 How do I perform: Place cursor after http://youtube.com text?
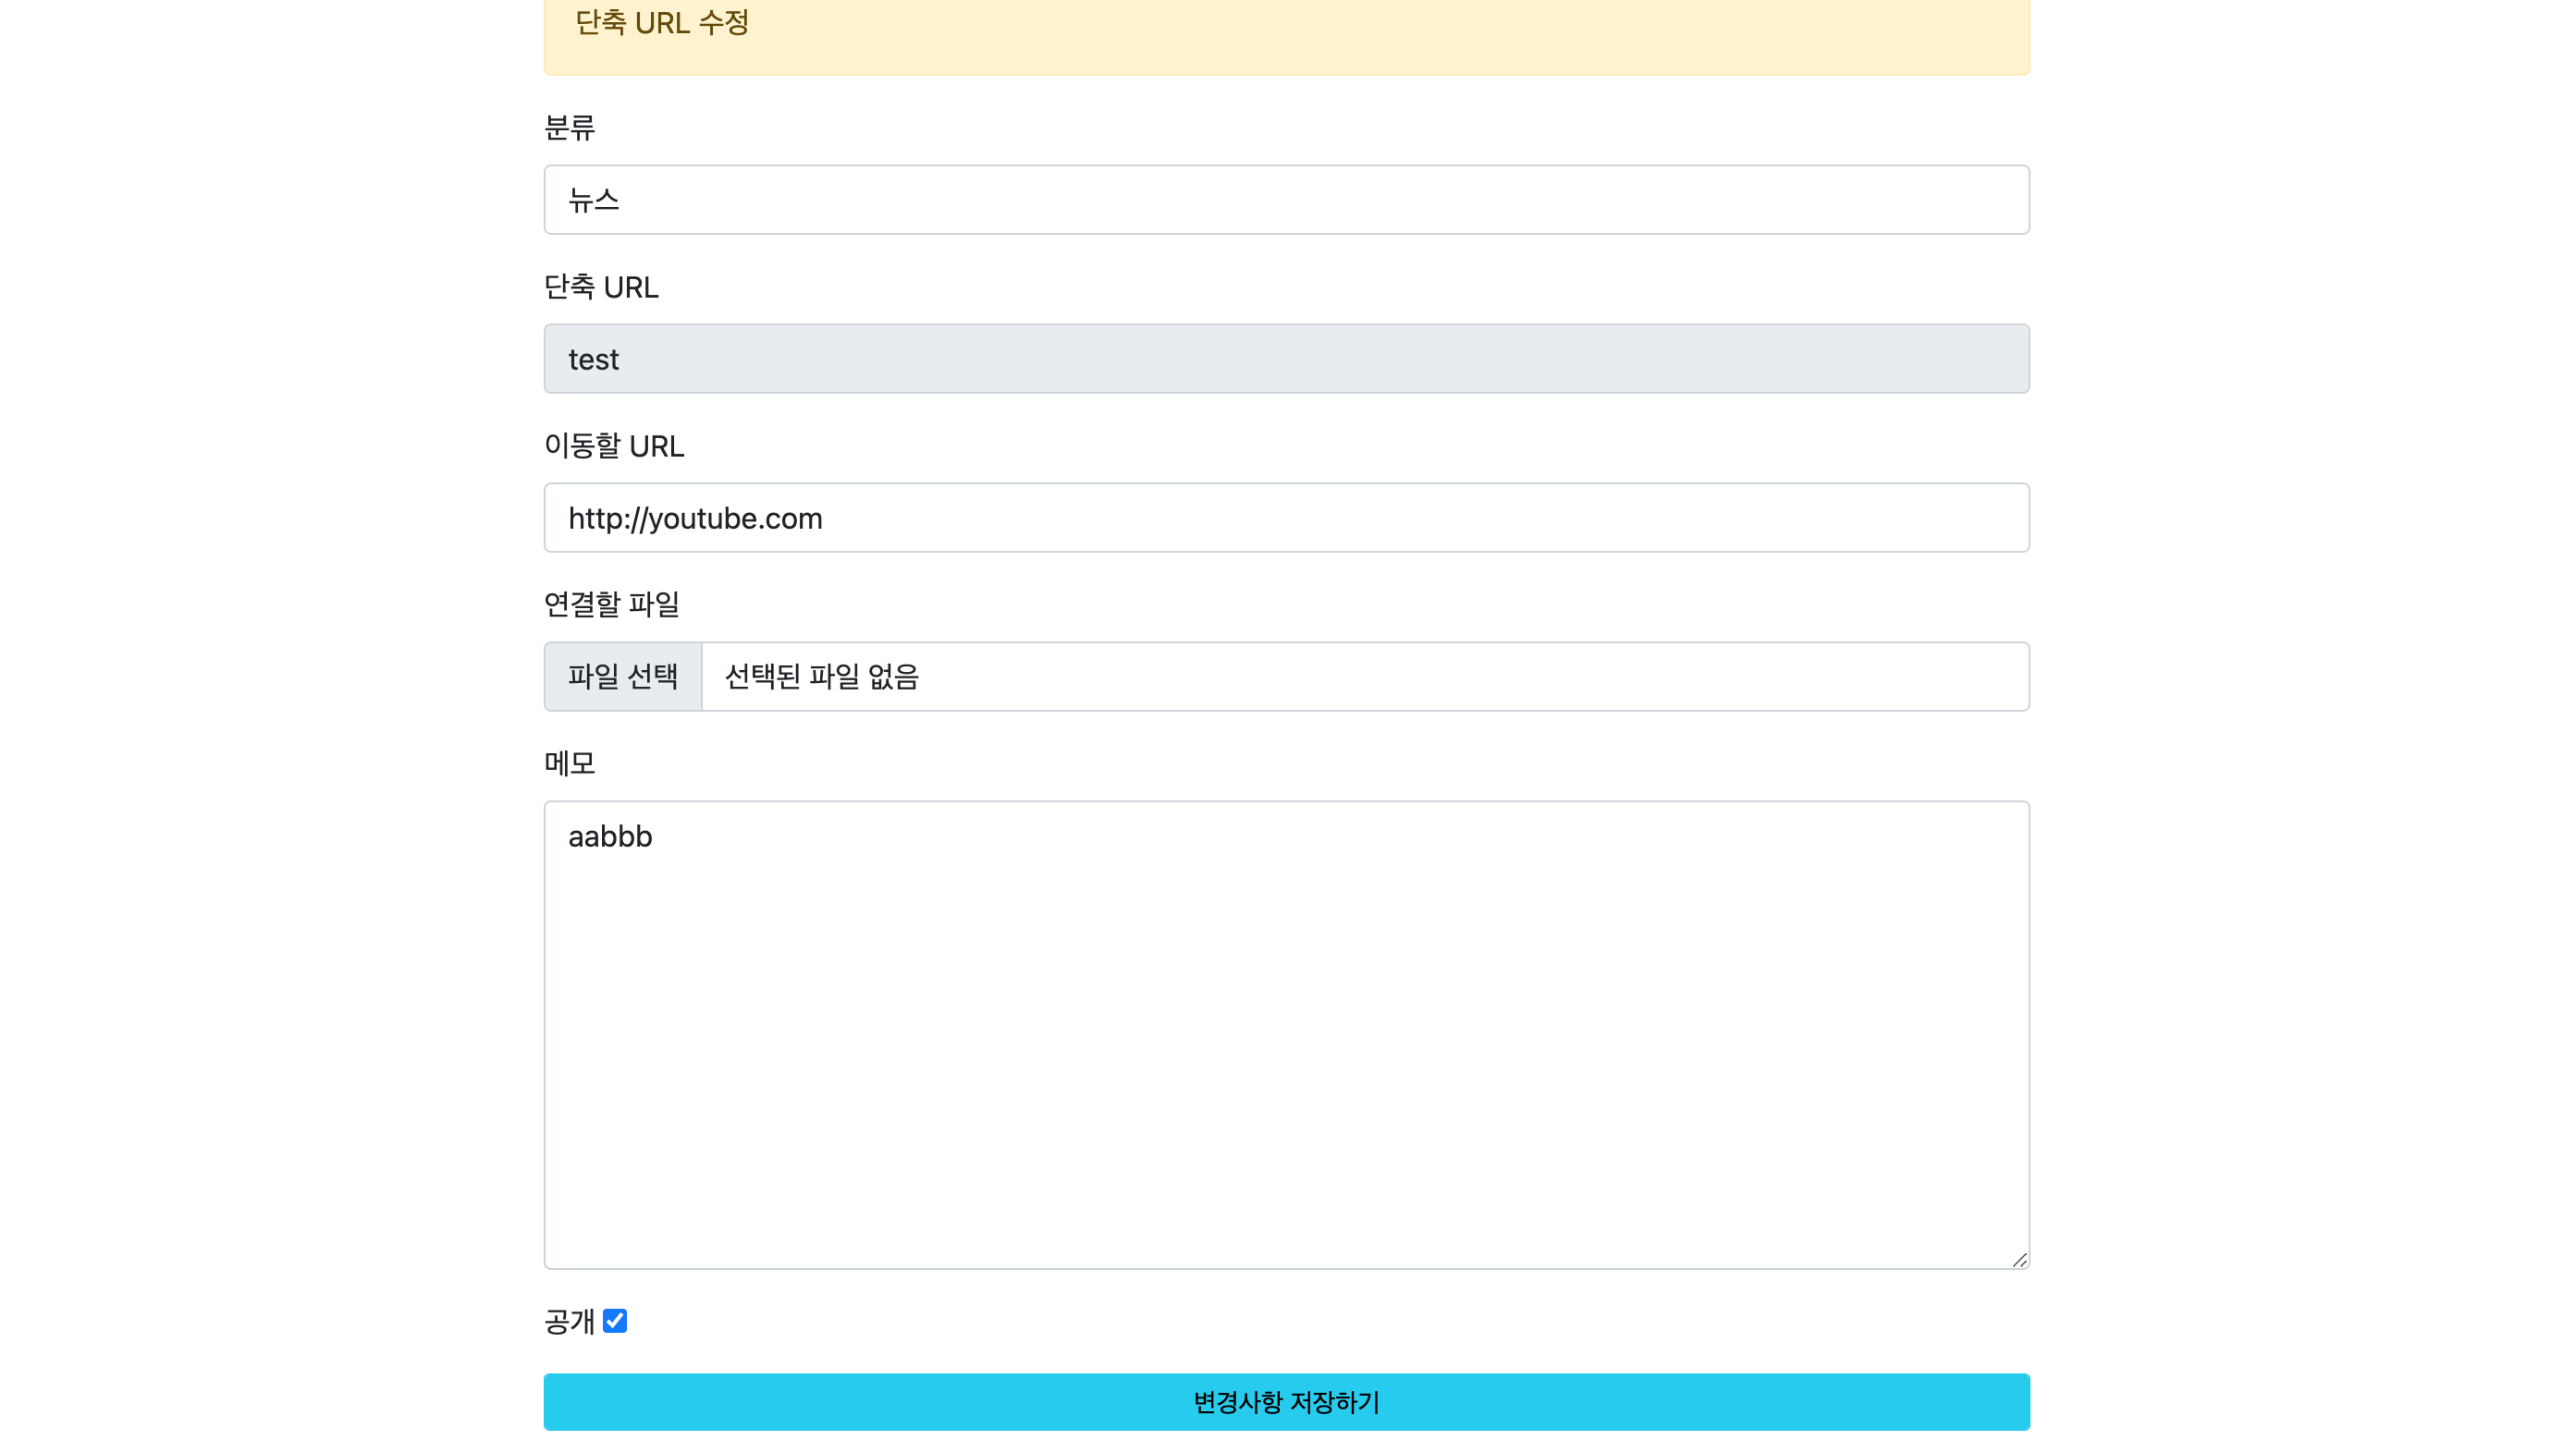click(824, 517)
